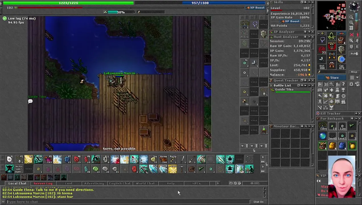
Task: Open the NPCs chat tab
Action: coord(196,183)
